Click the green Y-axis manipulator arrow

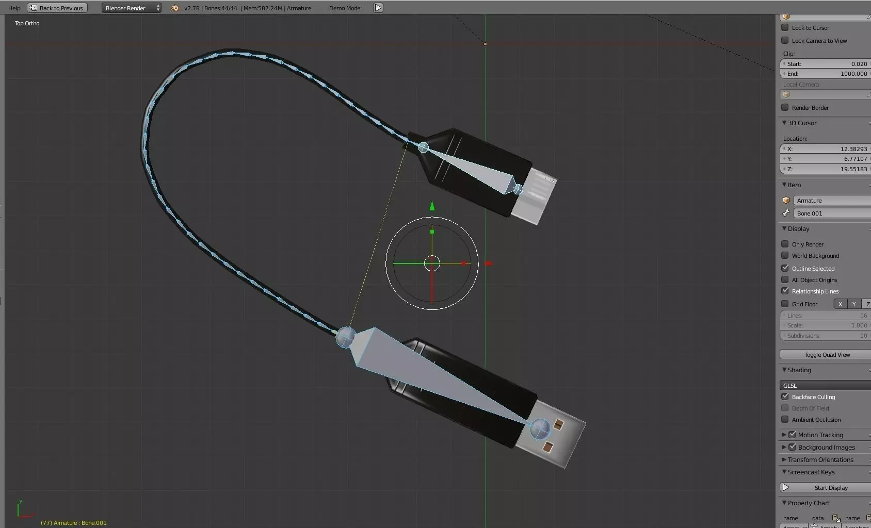tap(432, 206)
